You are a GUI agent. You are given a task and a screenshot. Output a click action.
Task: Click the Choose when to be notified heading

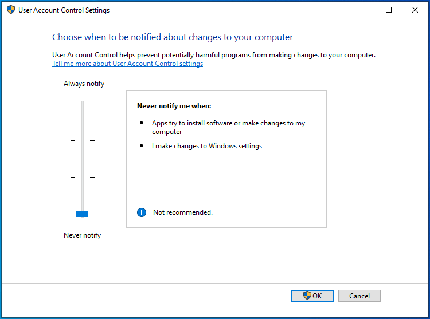[x=173, y=37]
